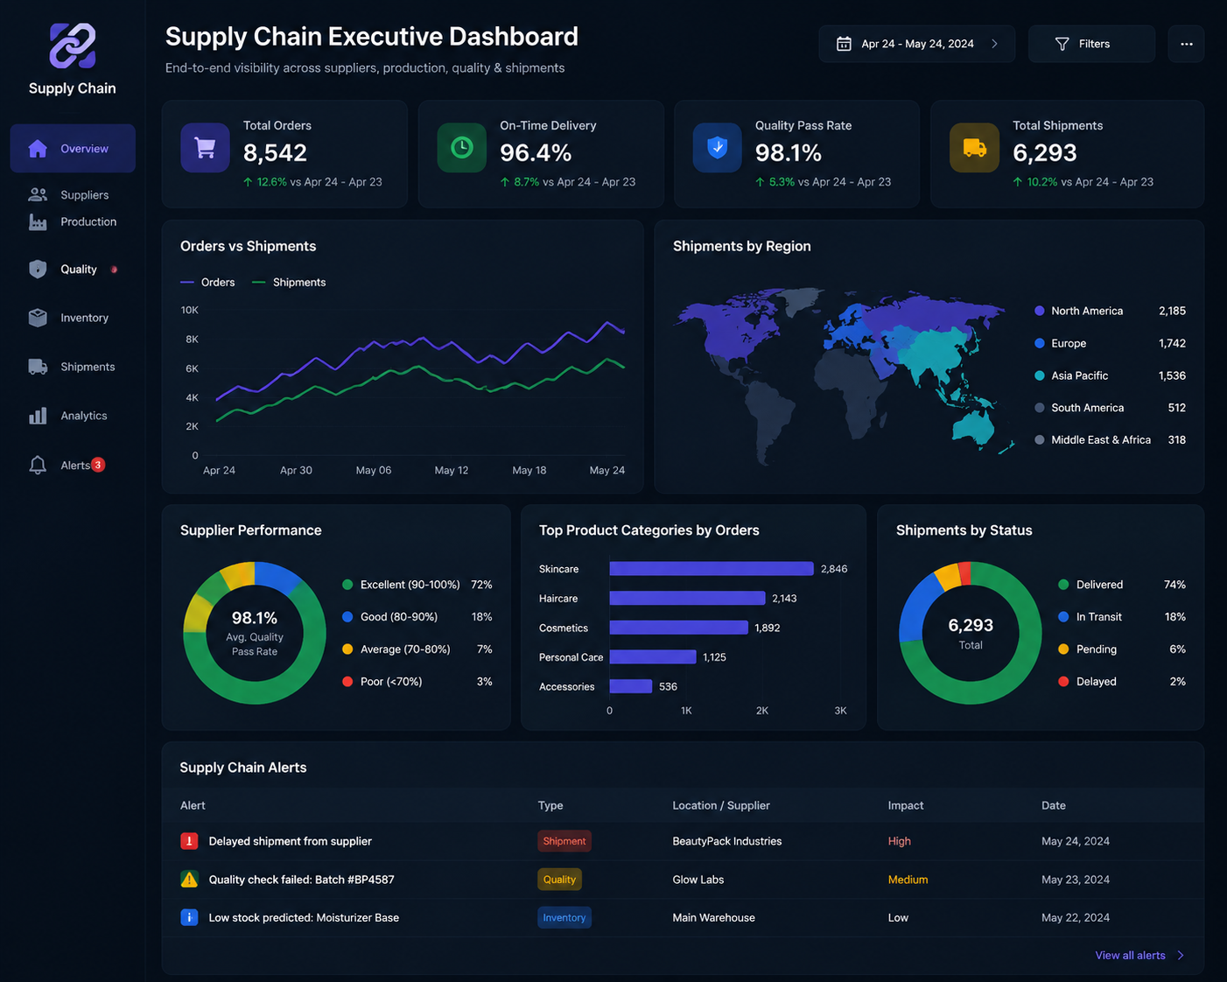Open the Apr 24 - May 24 date picker
1227x982 pixels.
[x=917, y=44]
